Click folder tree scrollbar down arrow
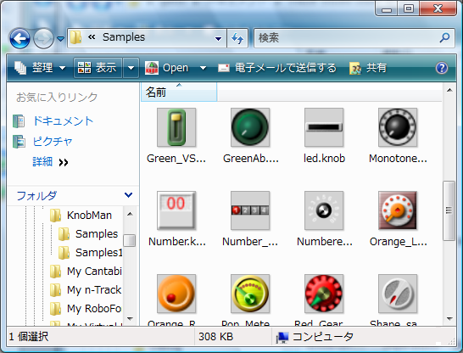 pyautogui.click(x=130, y=318)
